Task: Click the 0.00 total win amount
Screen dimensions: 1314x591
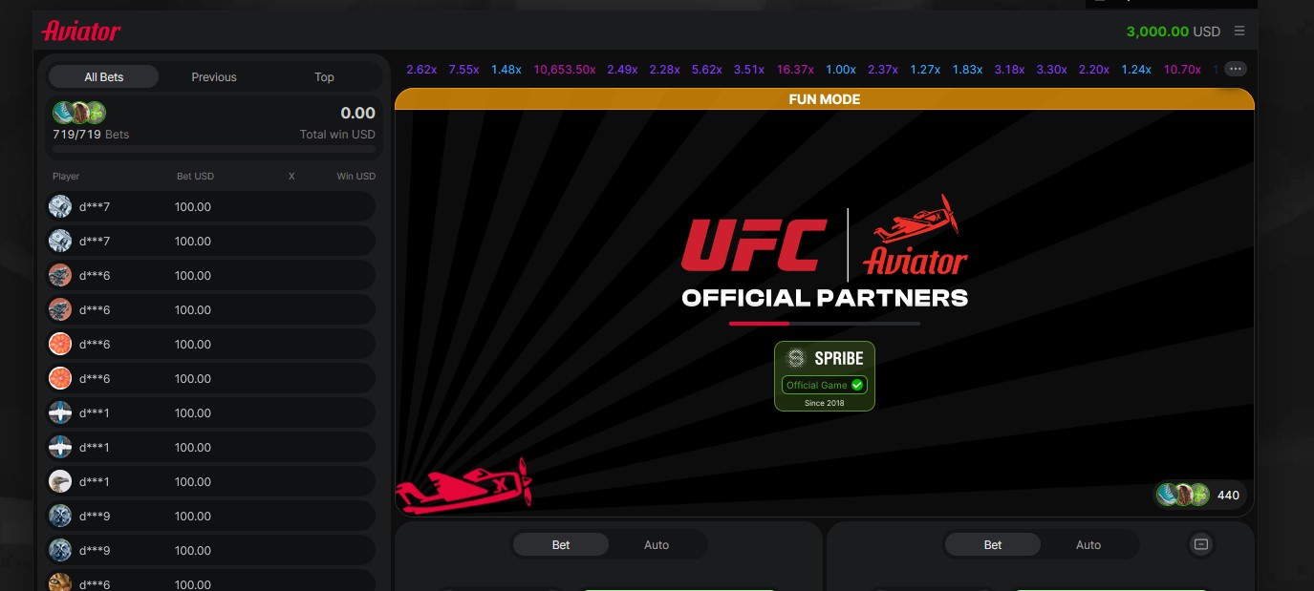Action: coord(358,113)
